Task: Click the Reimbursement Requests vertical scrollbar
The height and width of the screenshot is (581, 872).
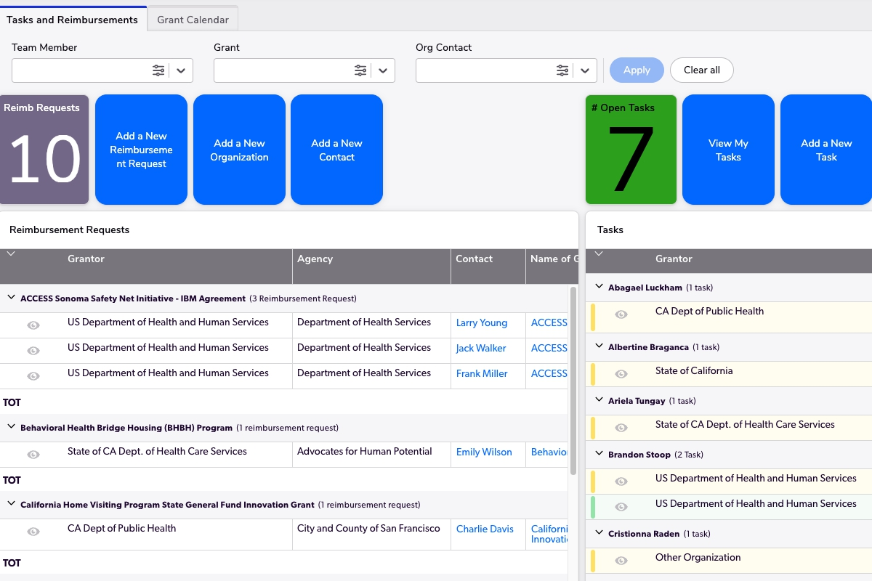Action: click(x=573, y=378)
